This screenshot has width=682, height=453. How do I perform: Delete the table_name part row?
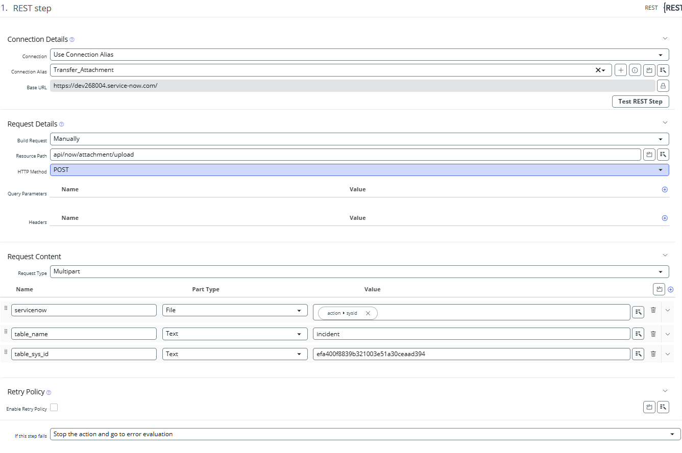pyautogui.click(x=653, y=334)
